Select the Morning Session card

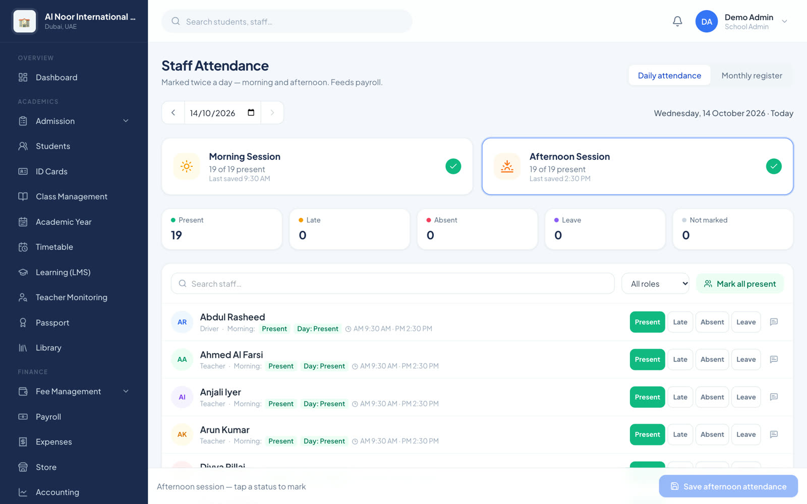317,166
